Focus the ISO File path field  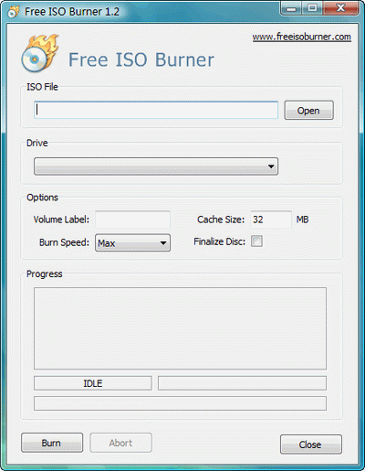pos(156,110)
